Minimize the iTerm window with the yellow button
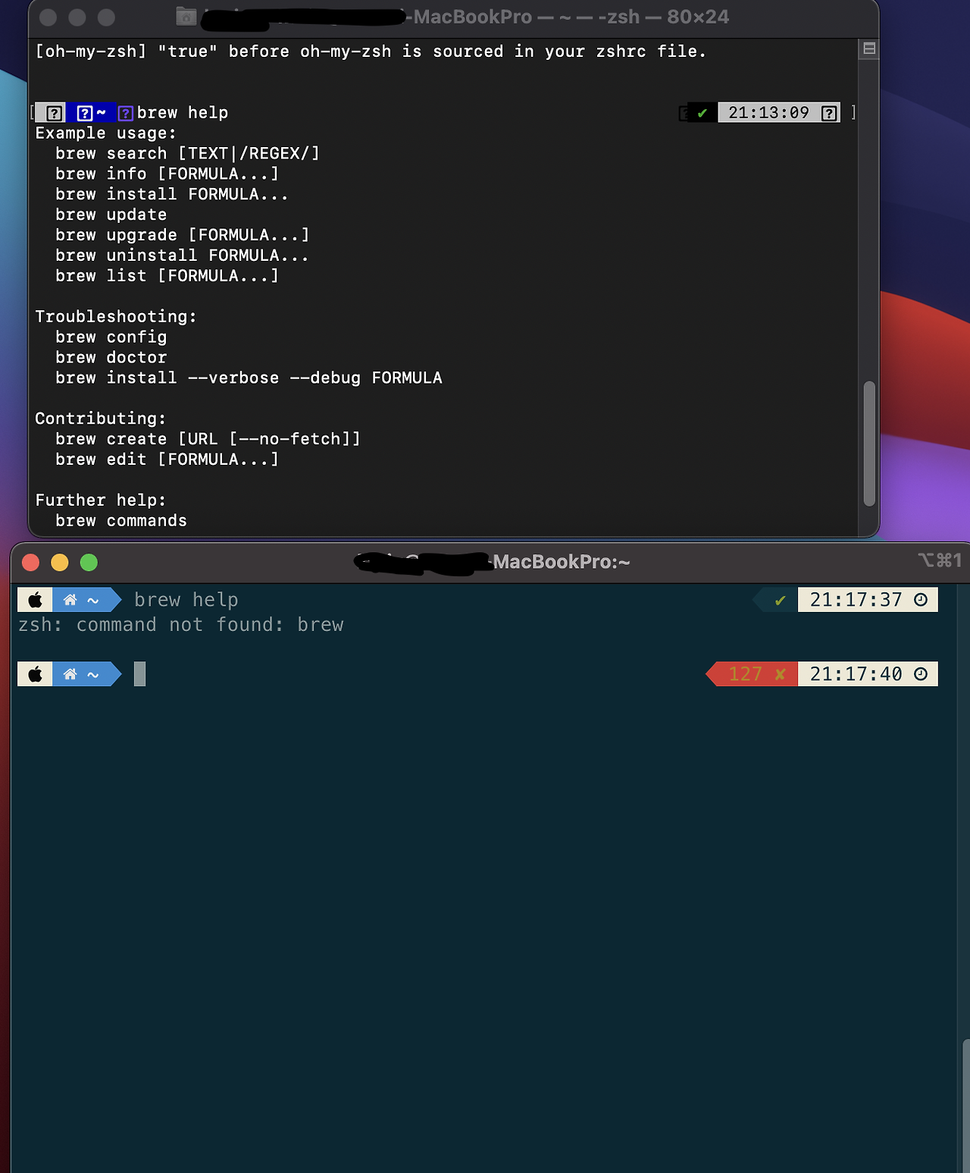Viewport: 970px width, 1173px height. [x=60, y=562]
